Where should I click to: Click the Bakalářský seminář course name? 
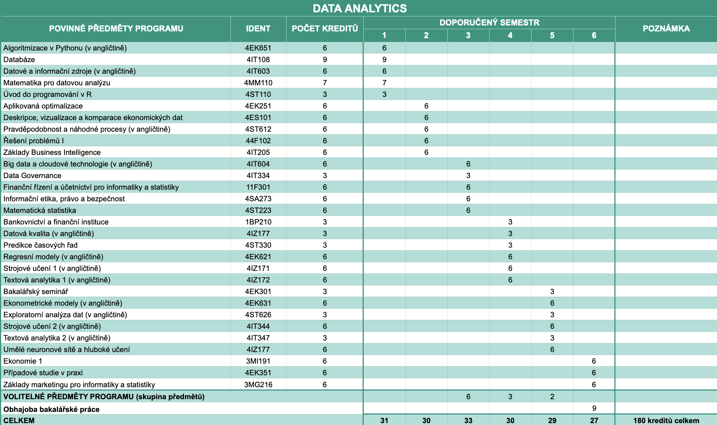36,291
